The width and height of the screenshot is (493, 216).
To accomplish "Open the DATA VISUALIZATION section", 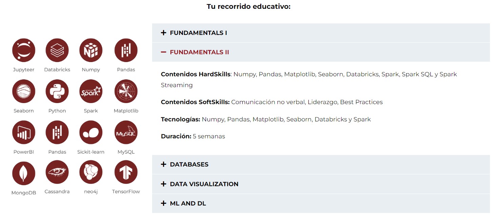I will pos(321,184).
